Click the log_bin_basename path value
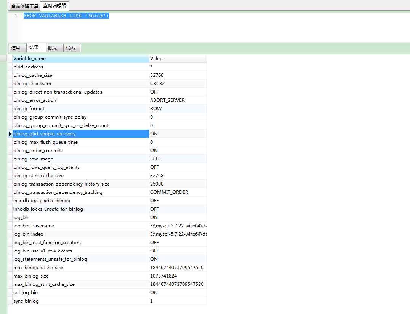Viewport: 410px width, 314px height. coord(178,226)
